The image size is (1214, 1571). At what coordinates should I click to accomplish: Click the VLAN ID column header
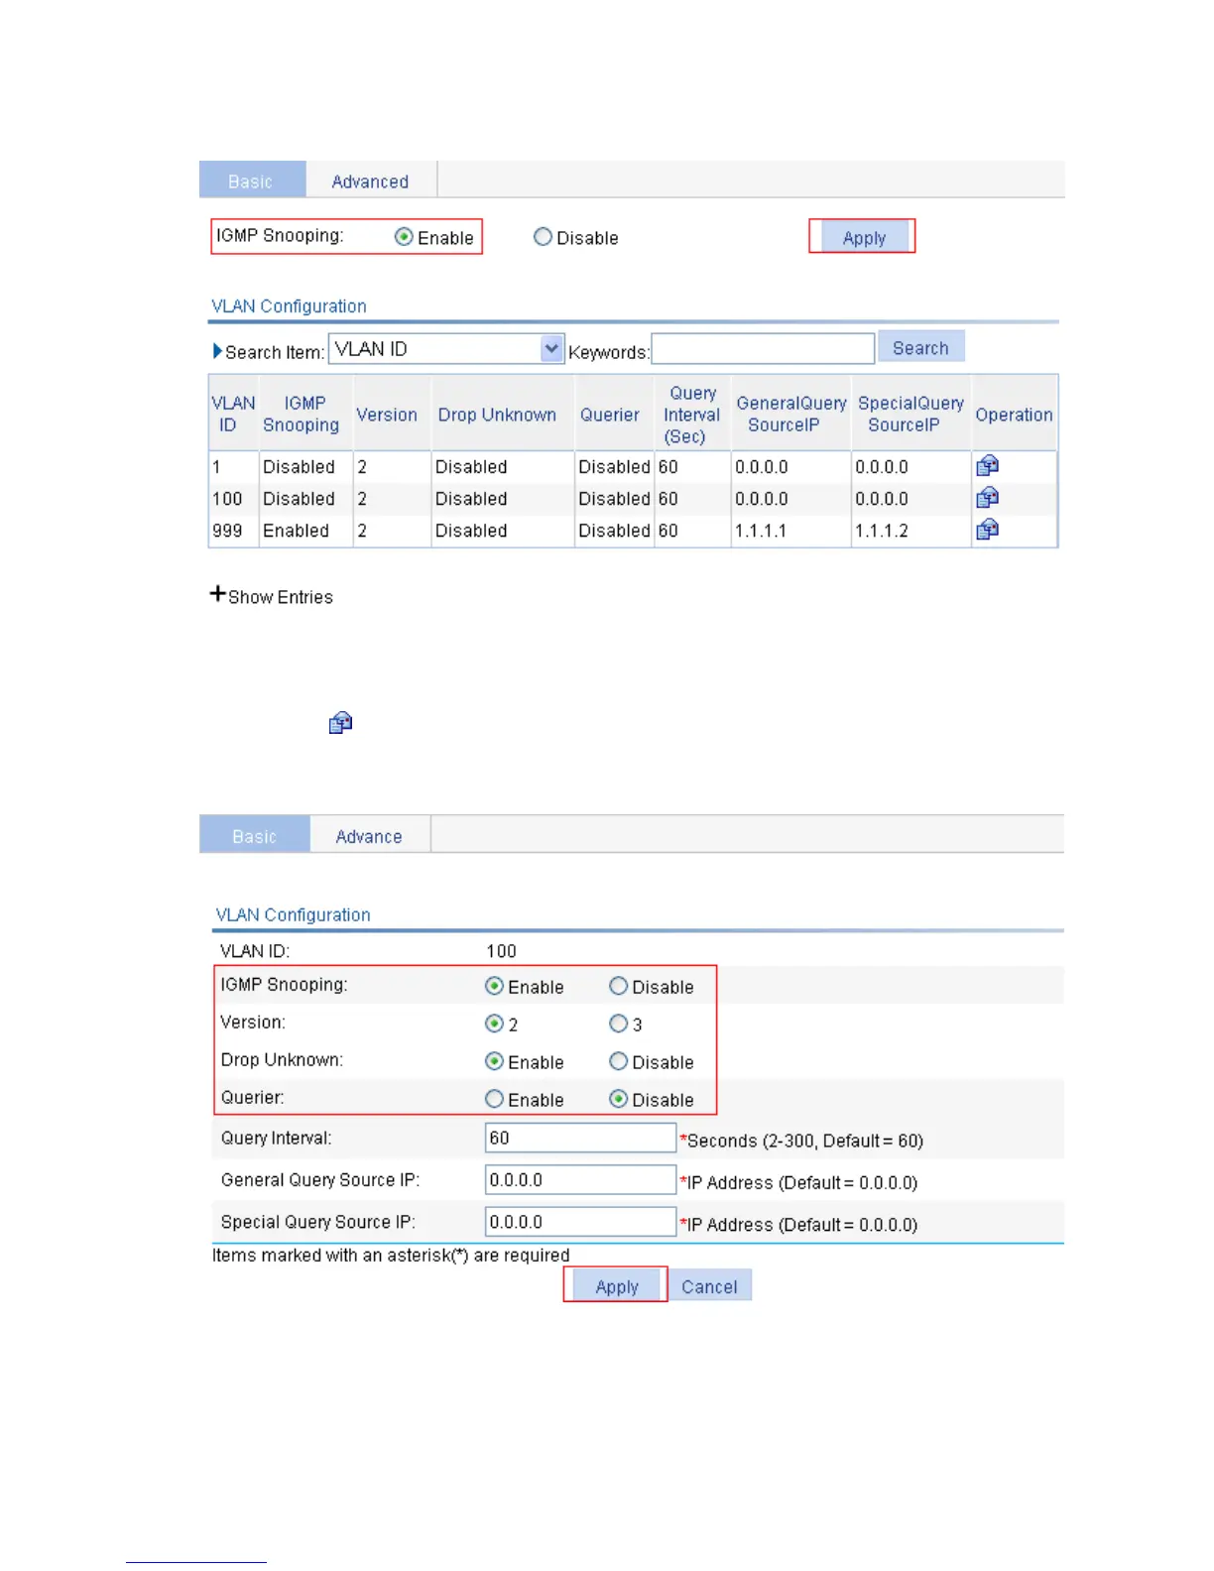[x=233, y=414]
